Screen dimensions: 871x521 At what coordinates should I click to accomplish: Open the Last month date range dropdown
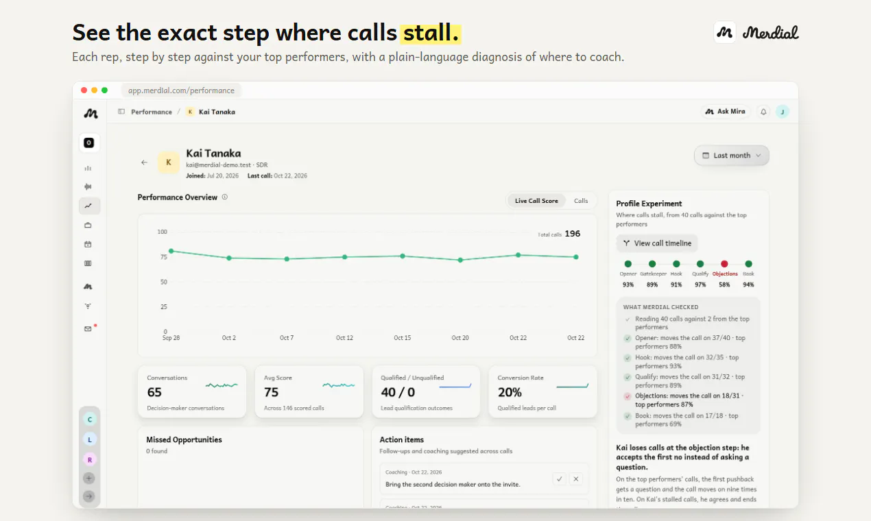732,156
